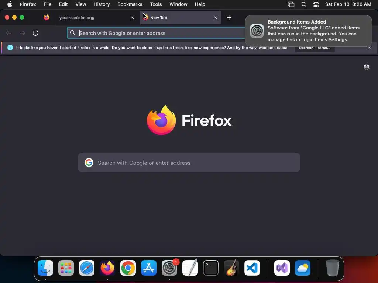Click the date and time in menu bar

(x=348, y=4)
